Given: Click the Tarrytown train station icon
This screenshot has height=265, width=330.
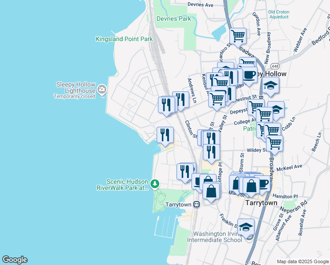Looking at the screenshot, I should pos(197,204).
